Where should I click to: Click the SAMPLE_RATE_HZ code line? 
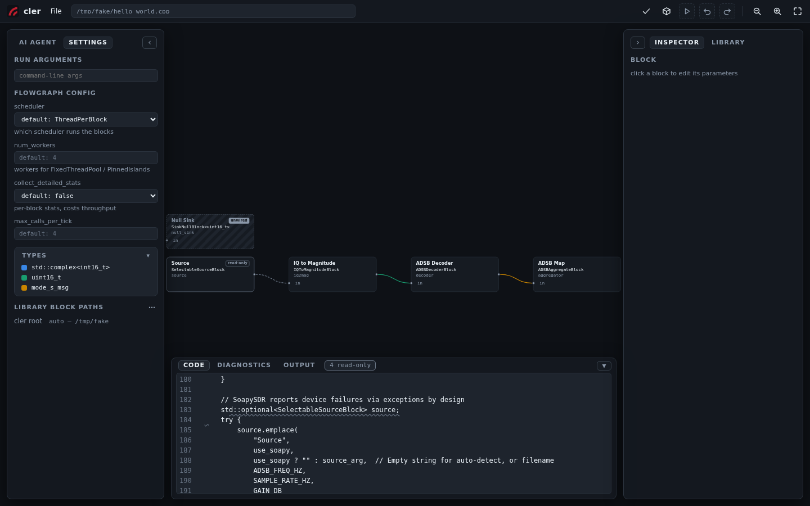(283, 481)
